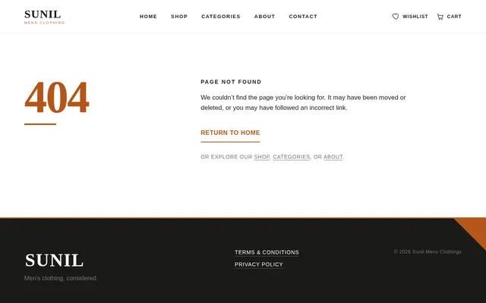This screenshot has height=303, width=486.
Task: Click the wishlist heart icon
Action: coord(395,17)
